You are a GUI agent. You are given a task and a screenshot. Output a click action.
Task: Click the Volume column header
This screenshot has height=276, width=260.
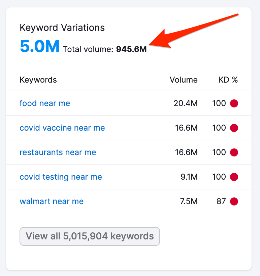pyautogui.click(x=183, y=80)
